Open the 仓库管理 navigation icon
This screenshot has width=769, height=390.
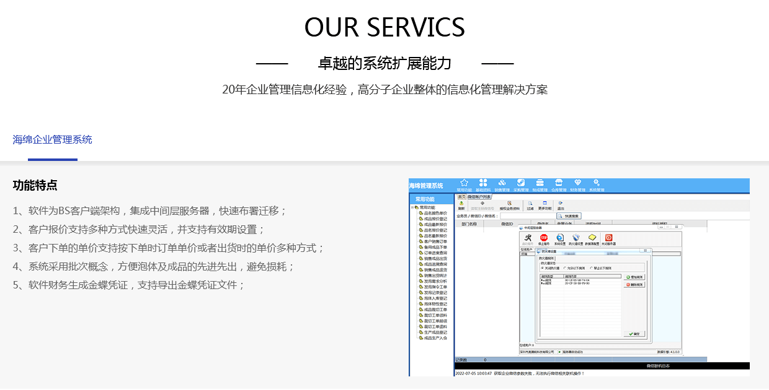[559, 185]
